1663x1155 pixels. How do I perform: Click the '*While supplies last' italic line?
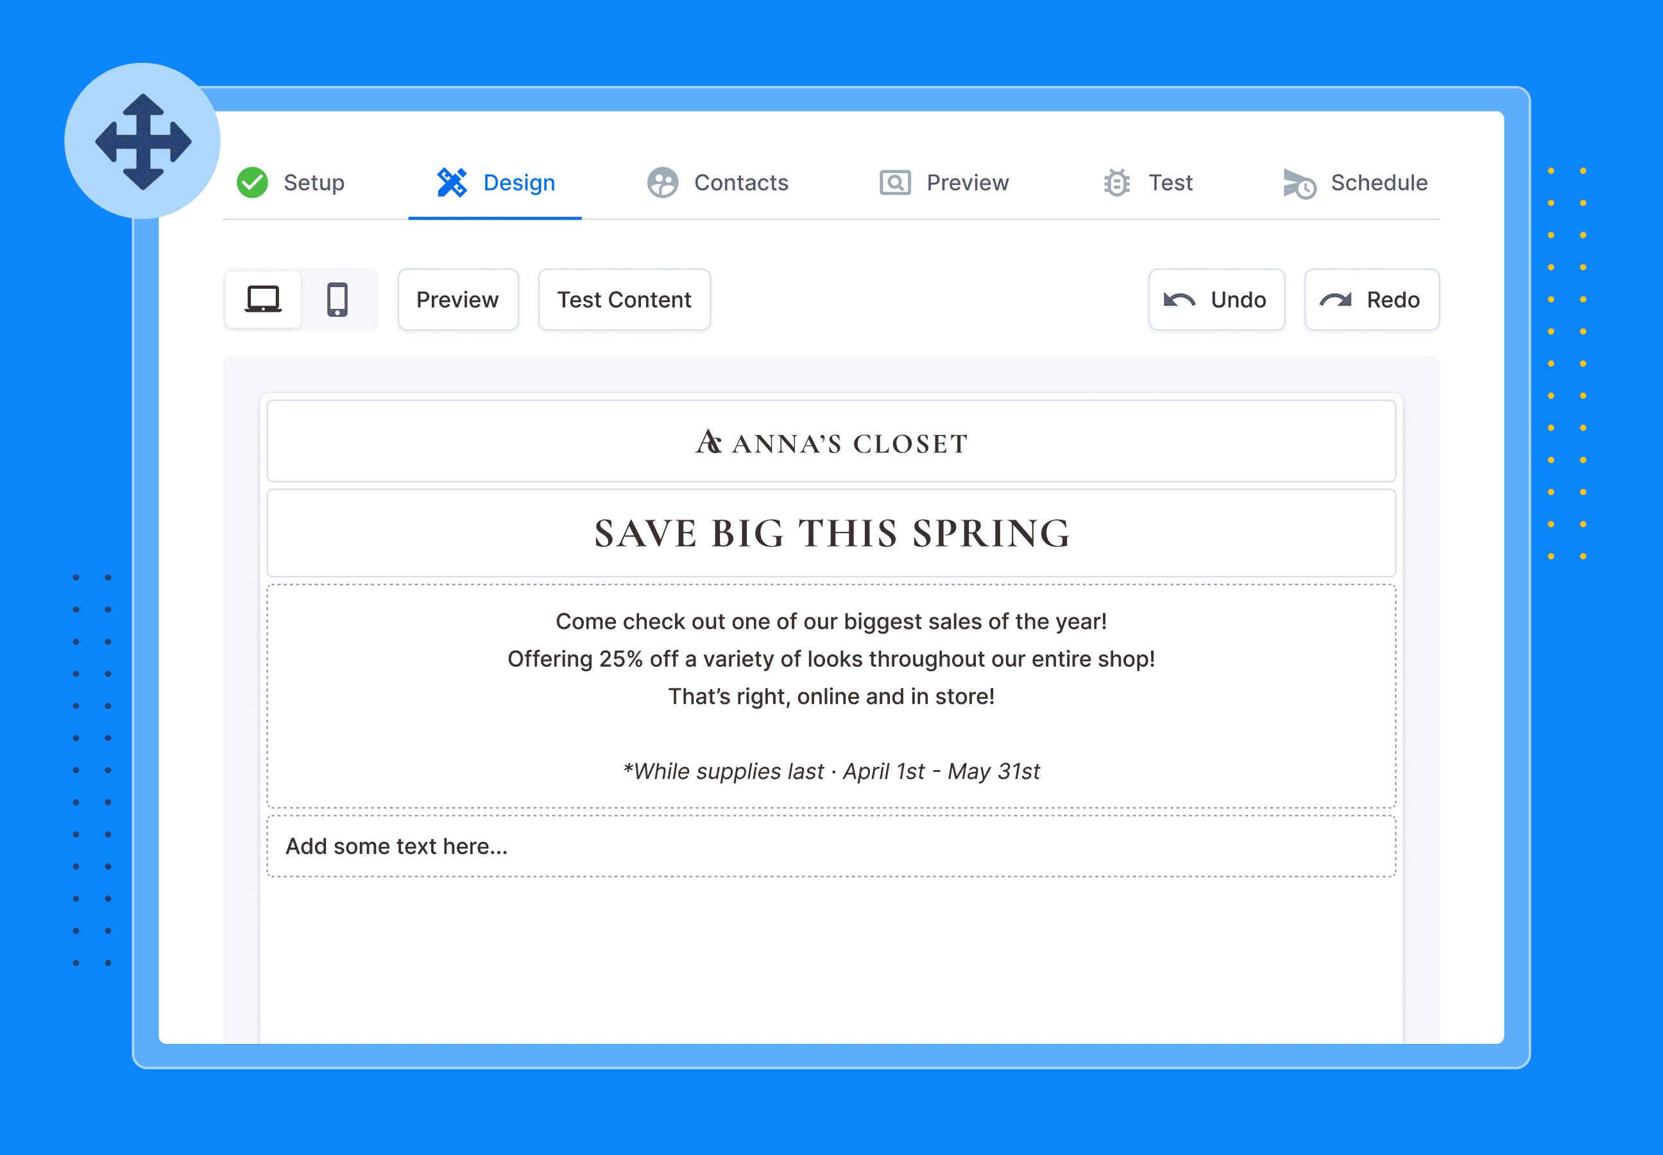coord(831,771)
